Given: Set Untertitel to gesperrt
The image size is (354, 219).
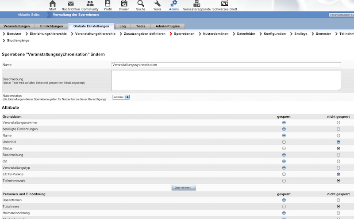Looking at the screenshot, I should (x=284, y=142).
